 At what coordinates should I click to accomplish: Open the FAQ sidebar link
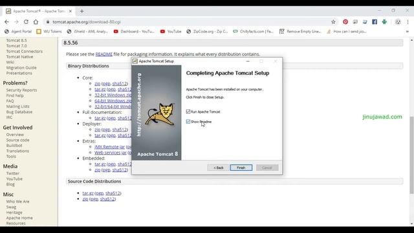10,101
